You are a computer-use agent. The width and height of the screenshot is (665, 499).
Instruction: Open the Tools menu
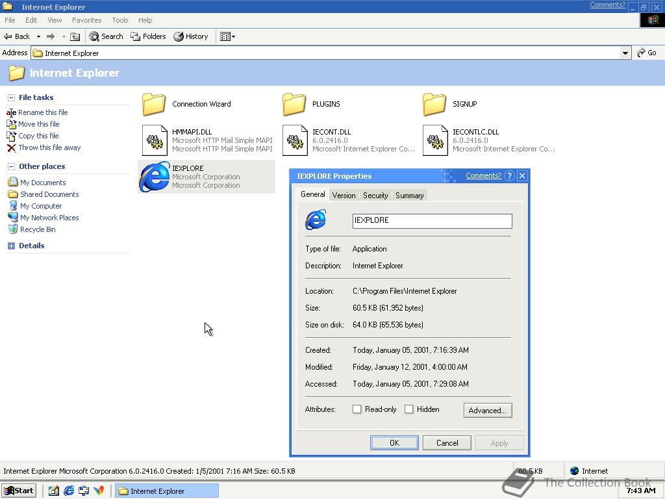[x=120, y=20]
